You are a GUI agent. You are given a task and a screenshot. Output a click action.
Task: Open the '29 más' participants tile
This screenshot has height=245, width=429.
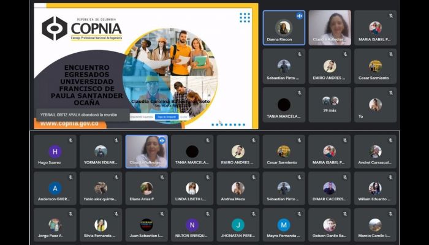click(x=330, y=105)
